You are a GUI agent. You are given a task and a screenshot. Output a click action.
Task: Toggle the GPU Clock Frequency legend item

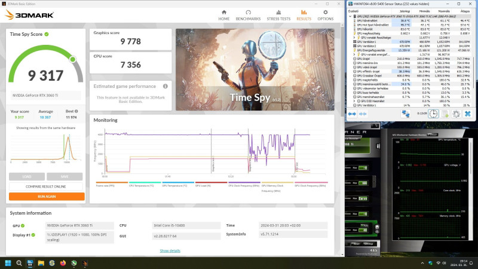pyautogui.click(x=310, y=185)
